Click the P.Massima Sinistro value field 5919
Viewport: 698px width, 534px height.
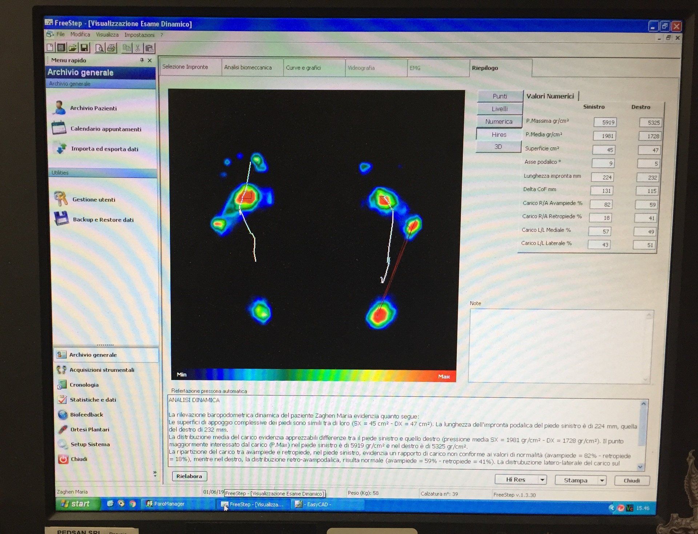pyautogui.click(x=605, y=123)
